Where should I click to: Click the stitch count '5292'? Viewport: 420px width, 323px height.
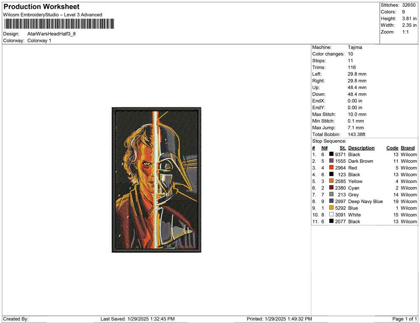[x=340, y=208]
